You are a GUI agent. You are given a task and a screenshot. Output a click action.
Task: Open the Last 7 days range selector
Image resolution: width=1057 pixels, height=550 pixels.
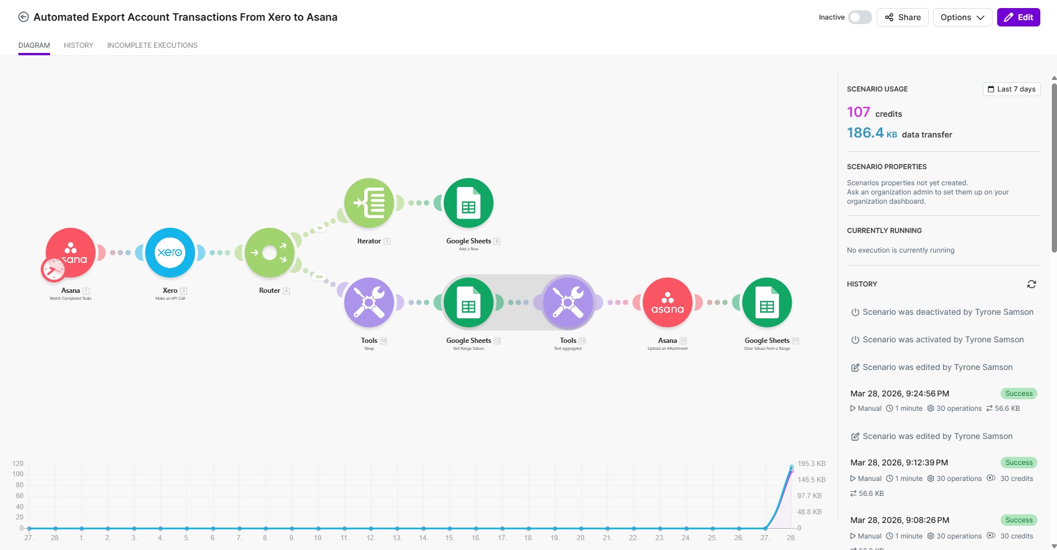(x=1012, y=89)
